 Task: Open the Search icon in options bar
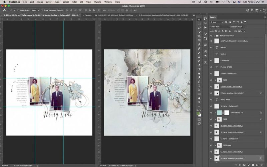252,10
